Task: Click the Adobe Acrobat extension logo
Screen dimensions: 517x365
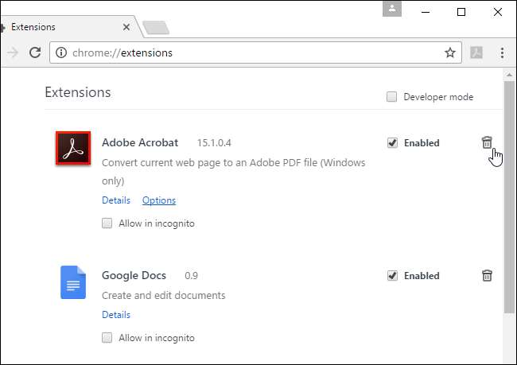Action: click(73, 149)
